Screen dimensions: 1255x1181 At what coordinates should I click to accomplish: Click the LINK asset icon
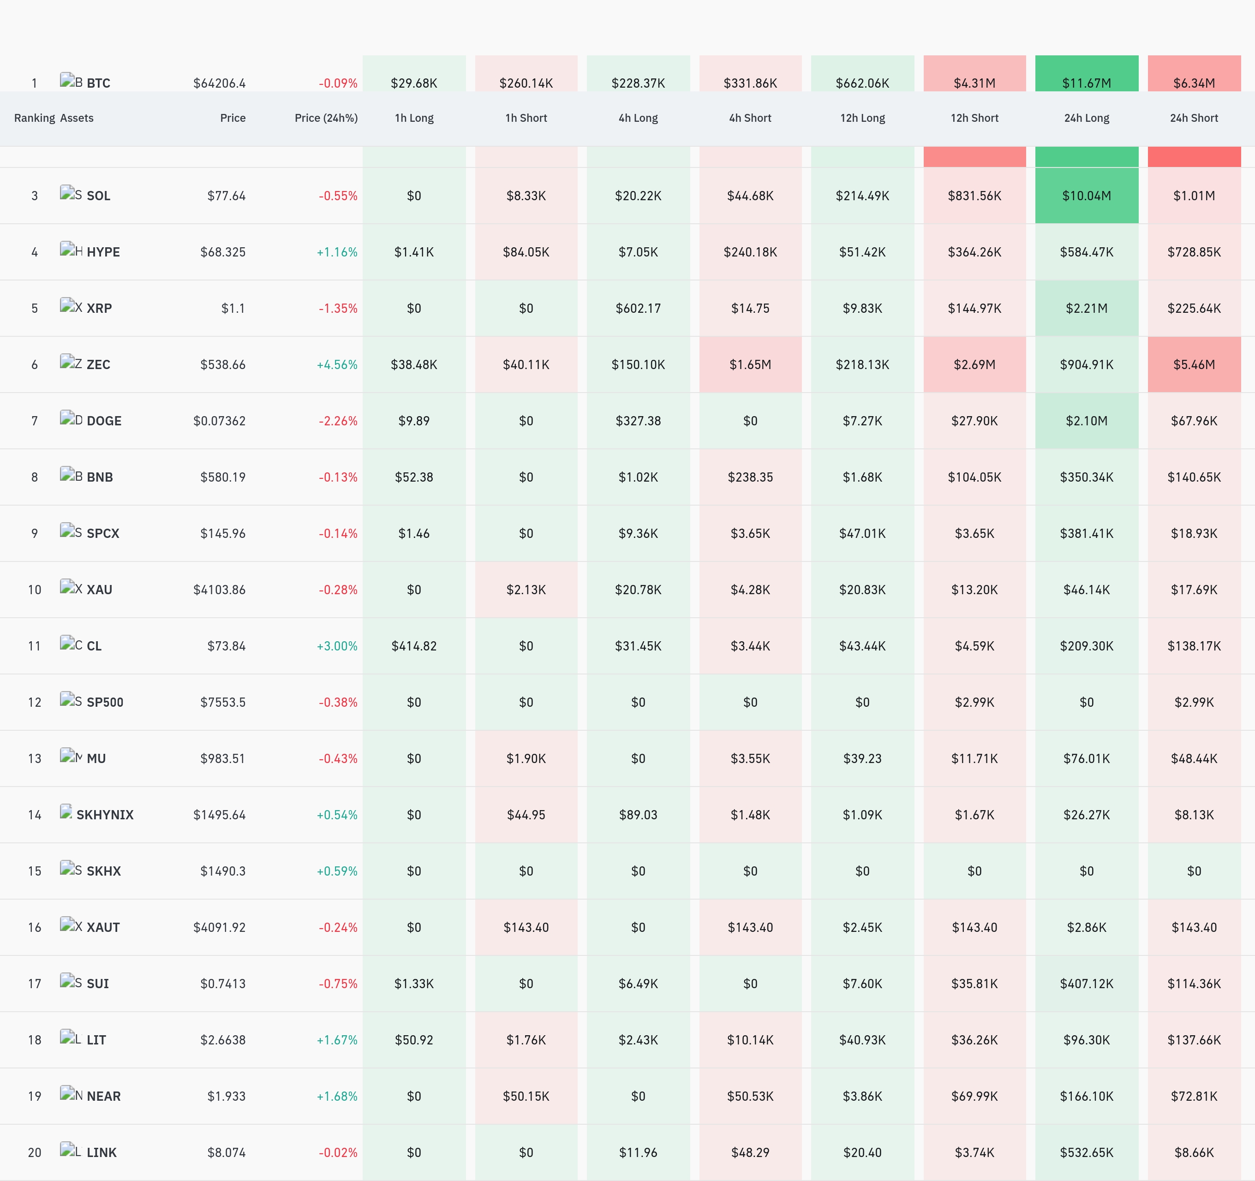click(72, 1150)
